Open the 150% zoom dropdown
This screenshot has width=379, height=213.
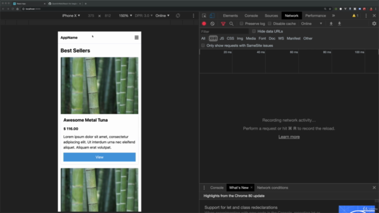click(126, 16)
